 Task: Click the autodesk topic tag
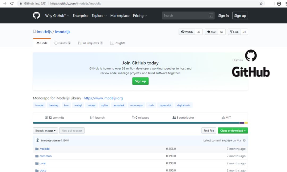click(x=119, y=105)
